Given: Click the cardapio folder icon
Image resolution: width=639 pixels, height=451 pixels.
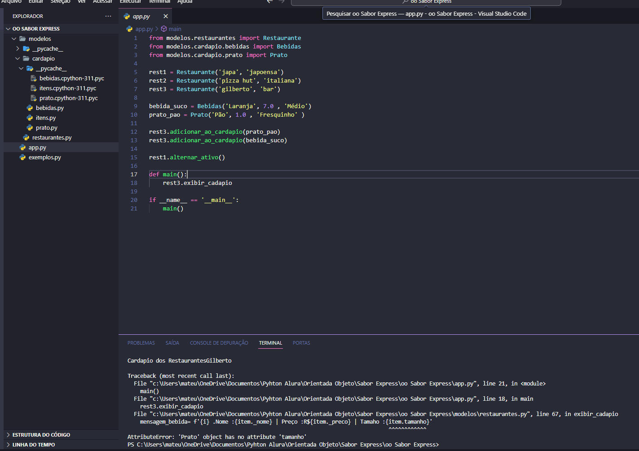Looking at the screenshot, I should 26,58.
